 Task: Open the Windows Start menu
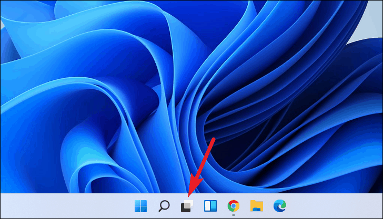140,206
